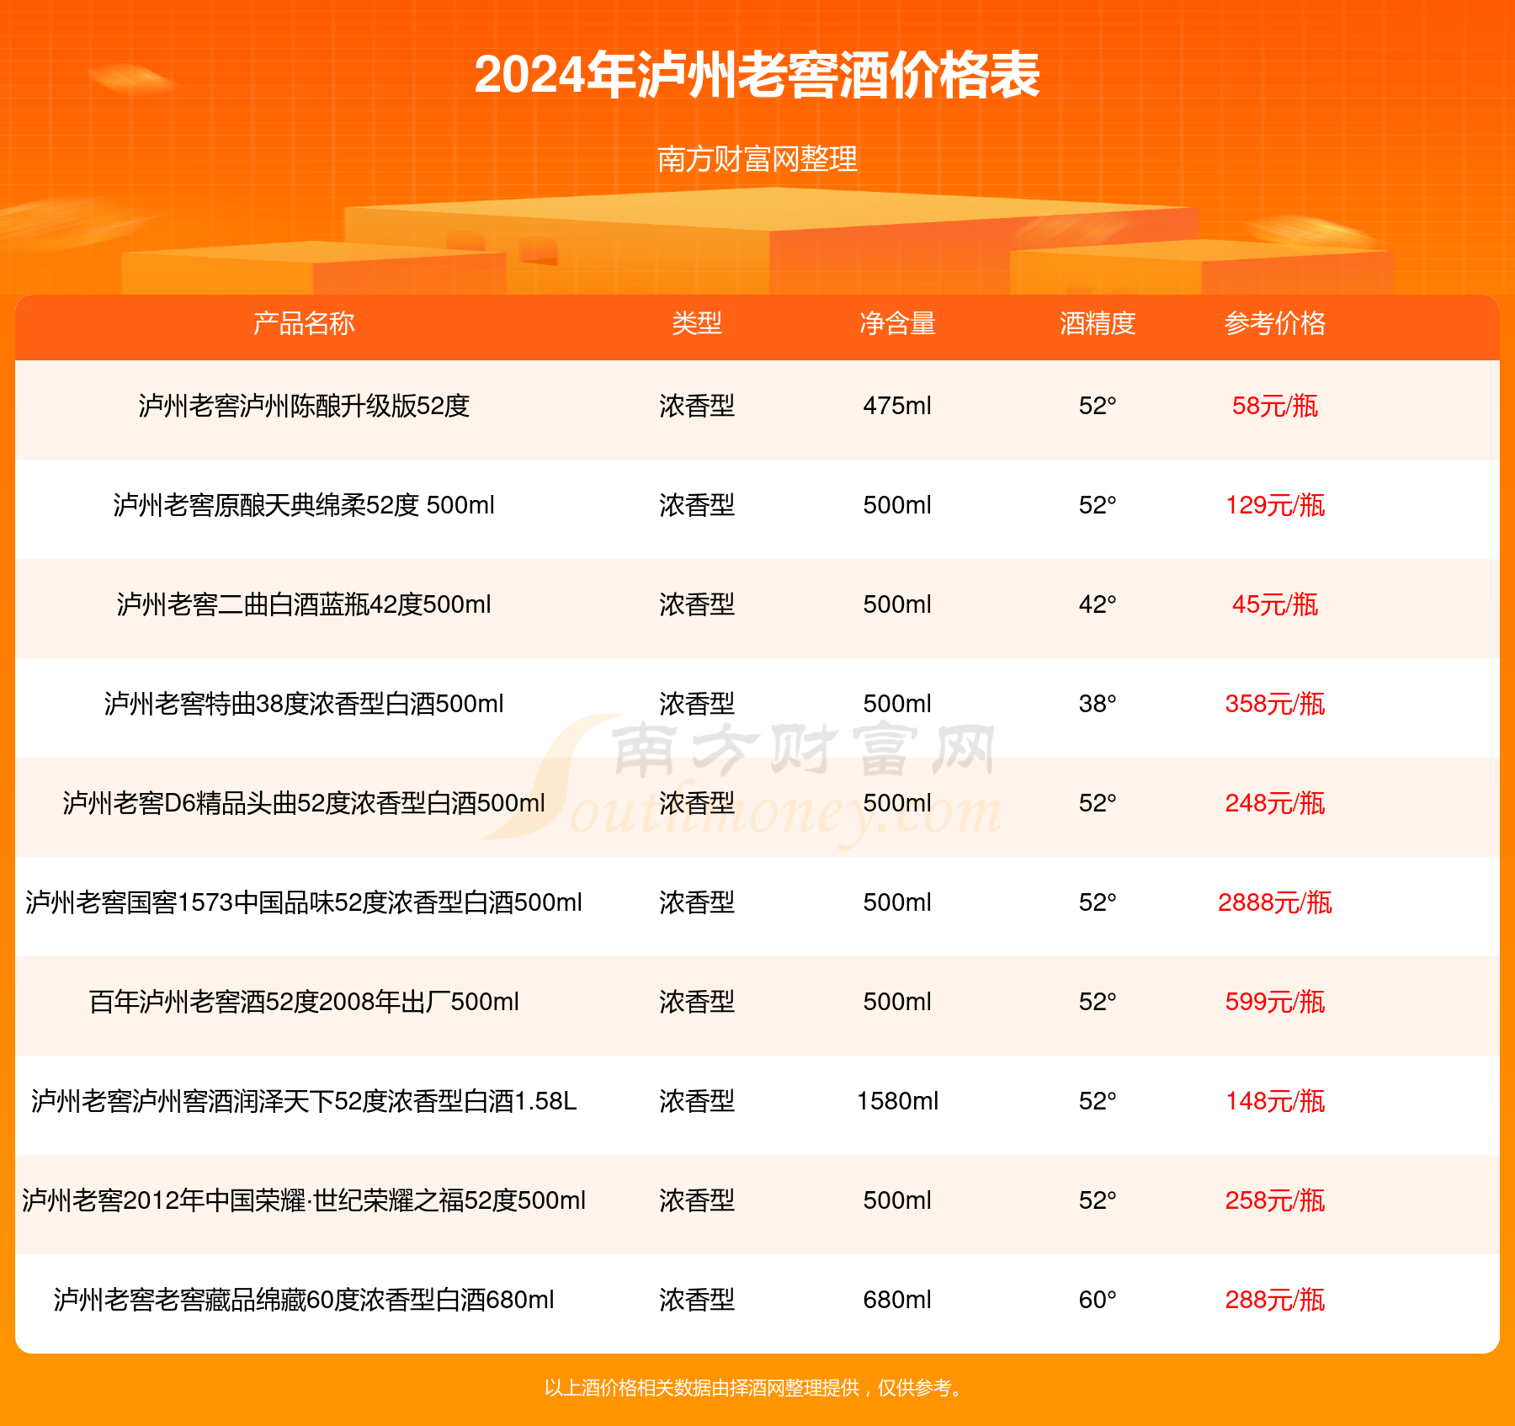
Task: Click the price "288元/瓶"
Action: coord(1275,1300)
